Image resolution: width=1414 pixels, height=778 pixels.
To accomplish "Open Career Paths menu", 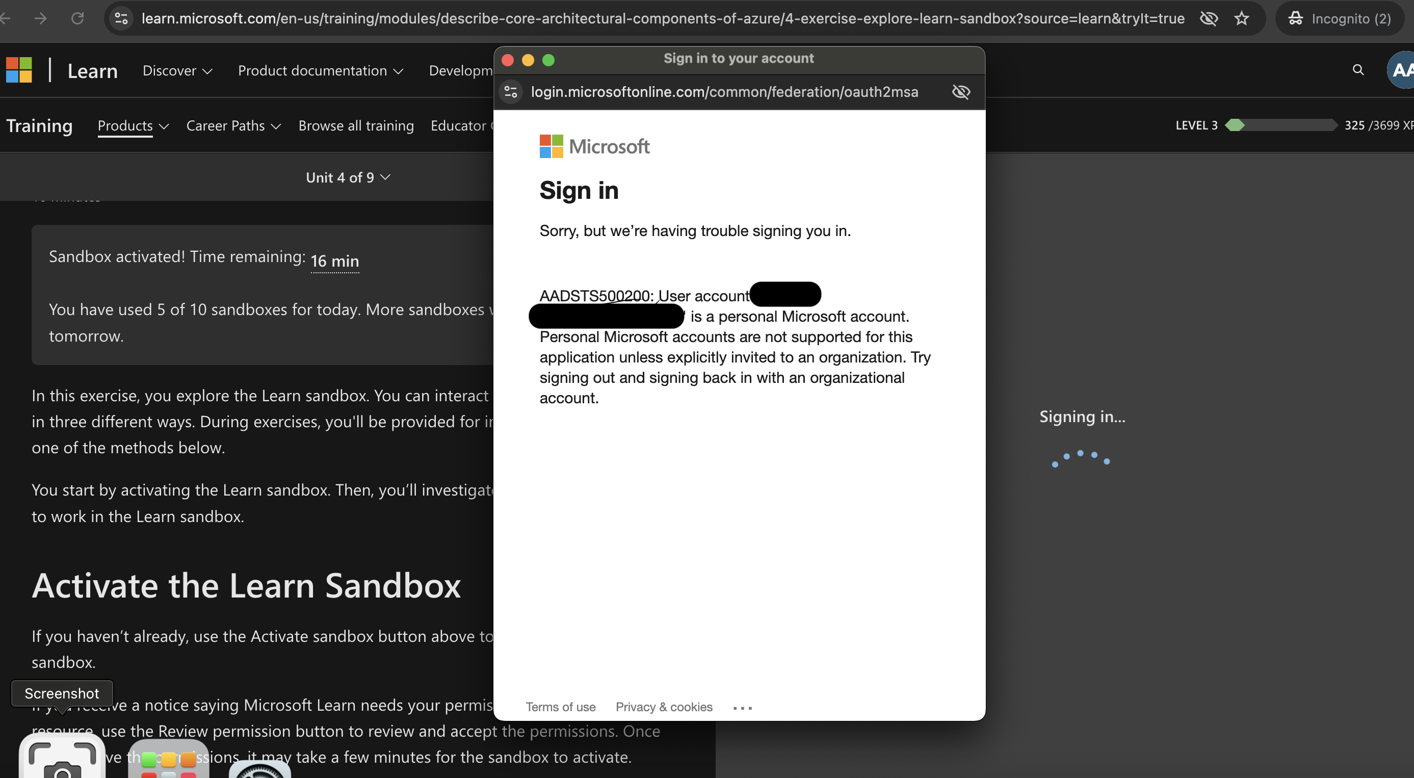I will pos(233,126).
